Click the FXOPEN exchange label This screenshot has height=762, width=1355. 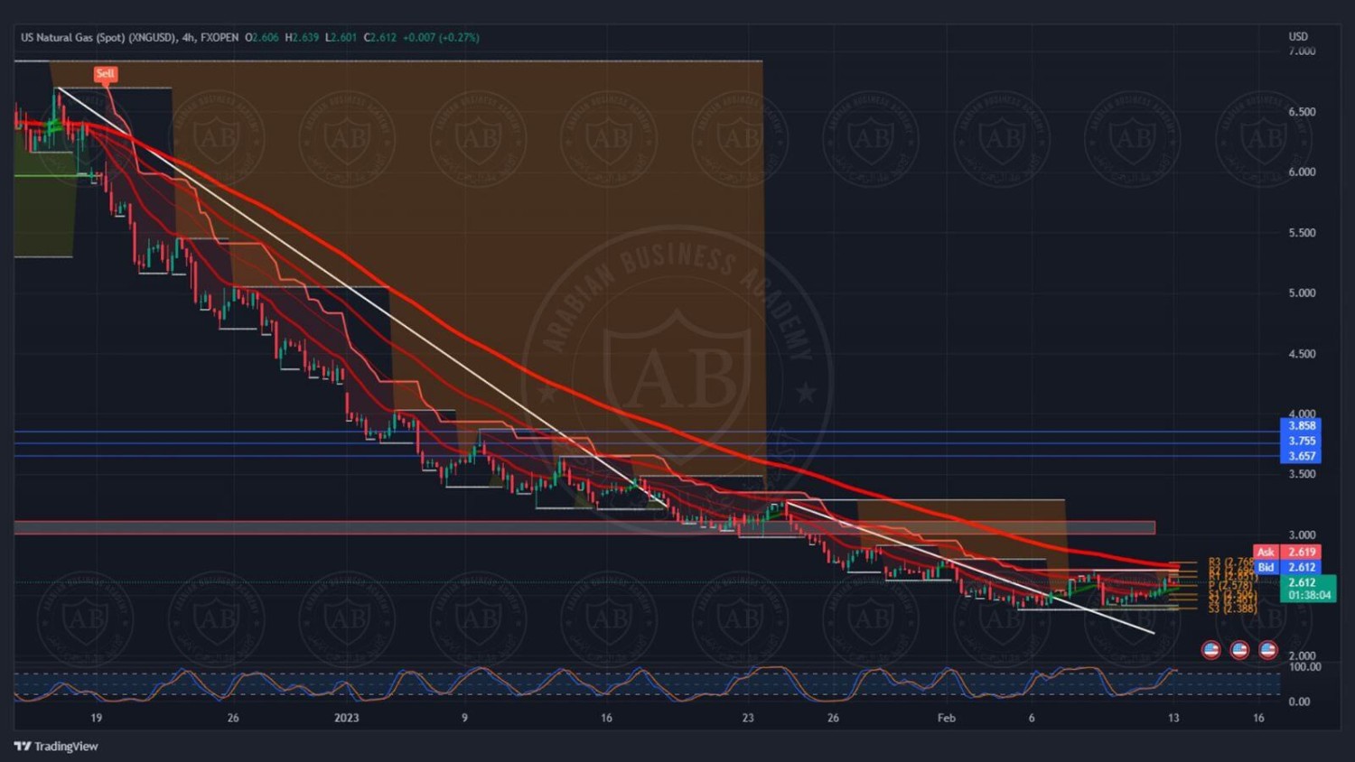(x=220, y=38)
